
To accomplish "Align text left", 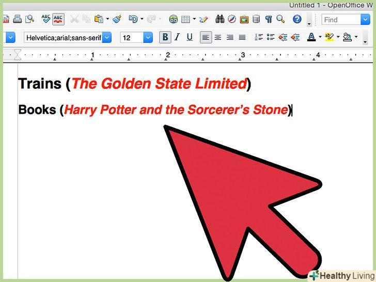I will point(206,37).
